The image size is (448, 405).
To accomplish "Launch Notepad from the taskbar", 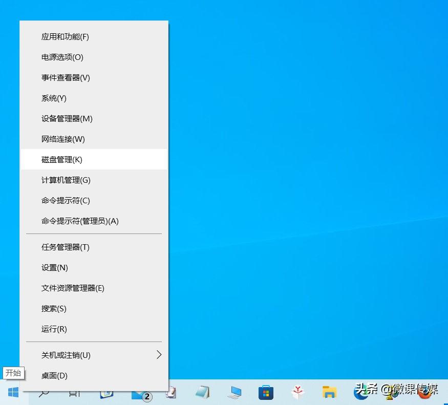I will click(203, 392).
